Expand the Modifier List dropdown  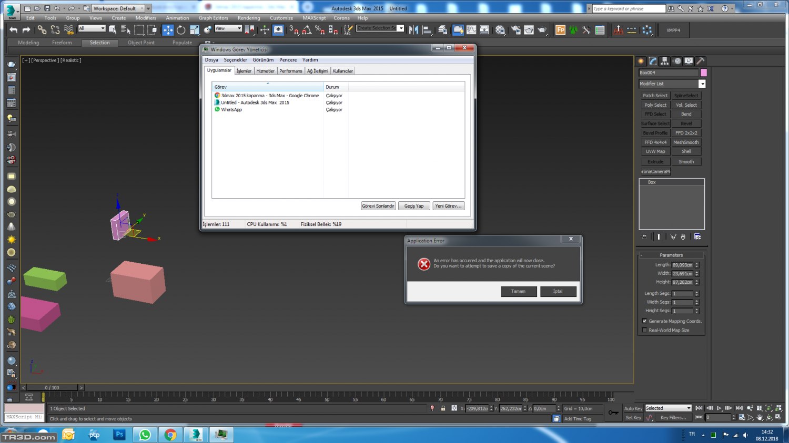tap(702, 84)
